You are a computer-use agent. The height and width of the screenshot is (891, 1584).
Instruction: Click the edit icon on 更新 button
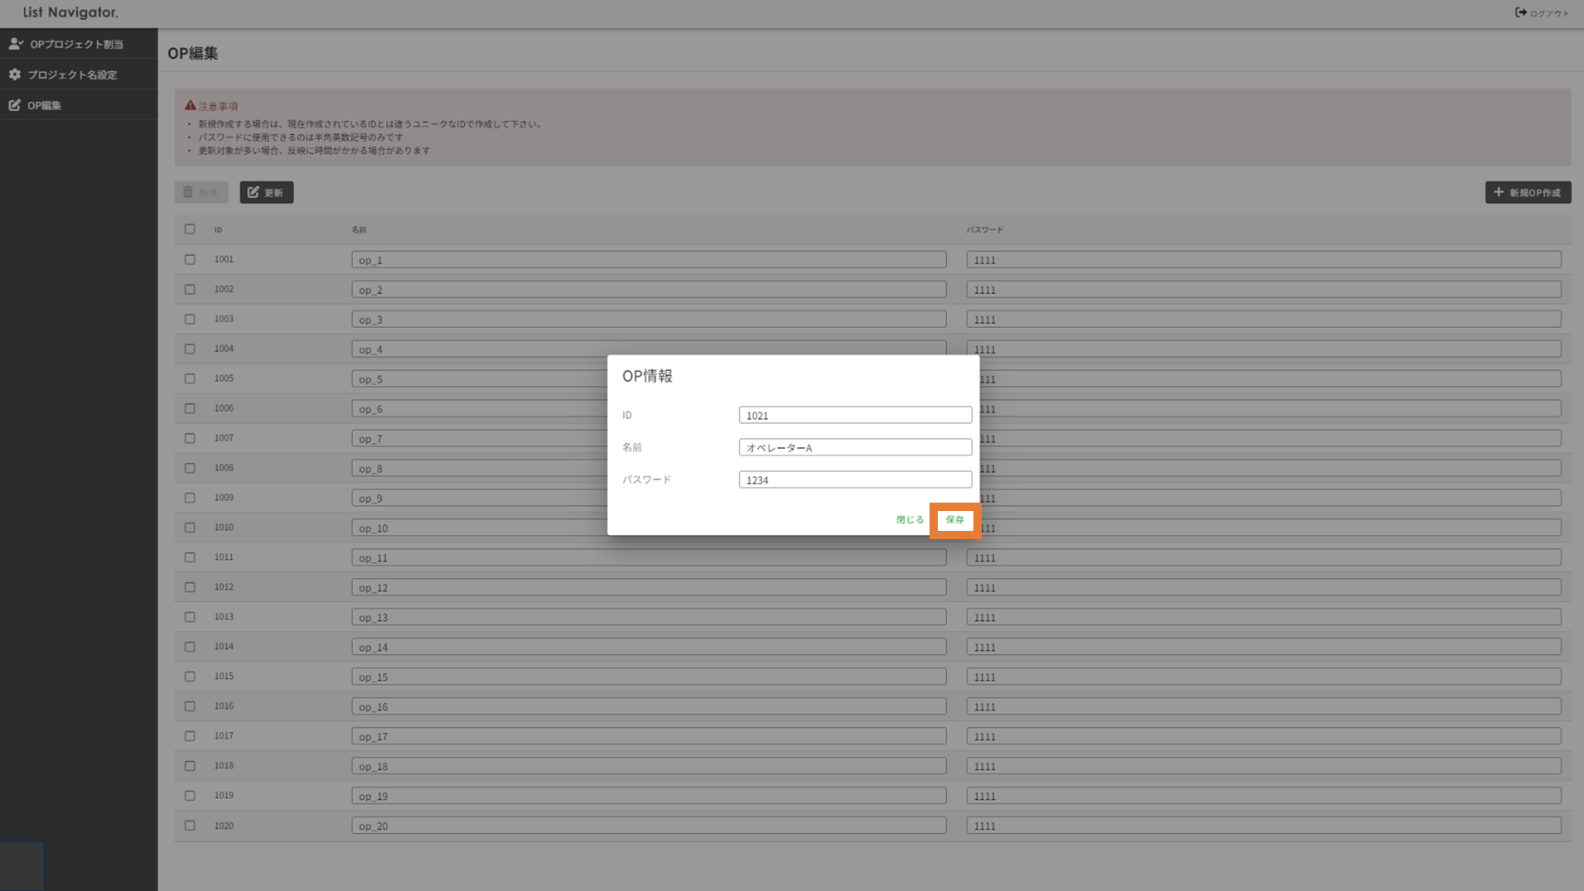point(254,192)
